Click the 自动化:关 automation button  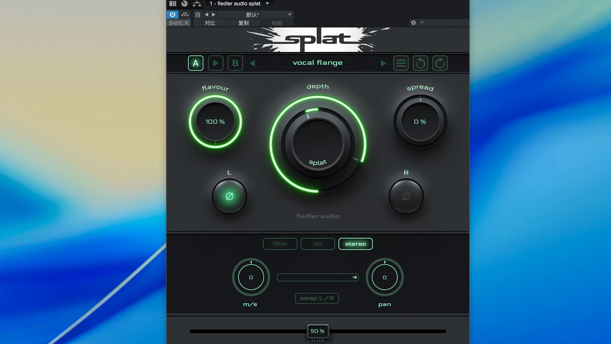pyautogui.click(x=179, y=23)
